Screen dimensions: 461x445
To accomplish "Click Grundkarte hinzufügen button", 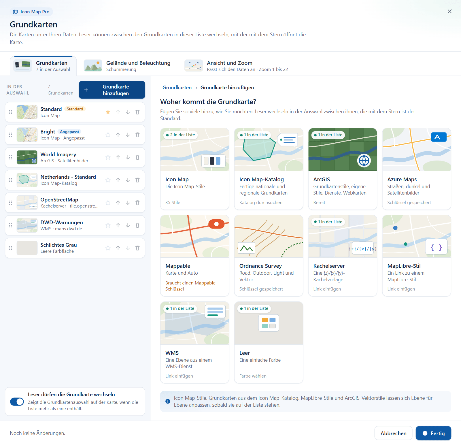I will (x=112, y=90).
